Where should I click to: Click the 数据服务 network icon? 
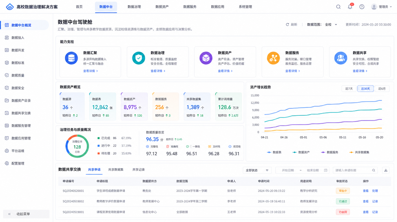273,58
